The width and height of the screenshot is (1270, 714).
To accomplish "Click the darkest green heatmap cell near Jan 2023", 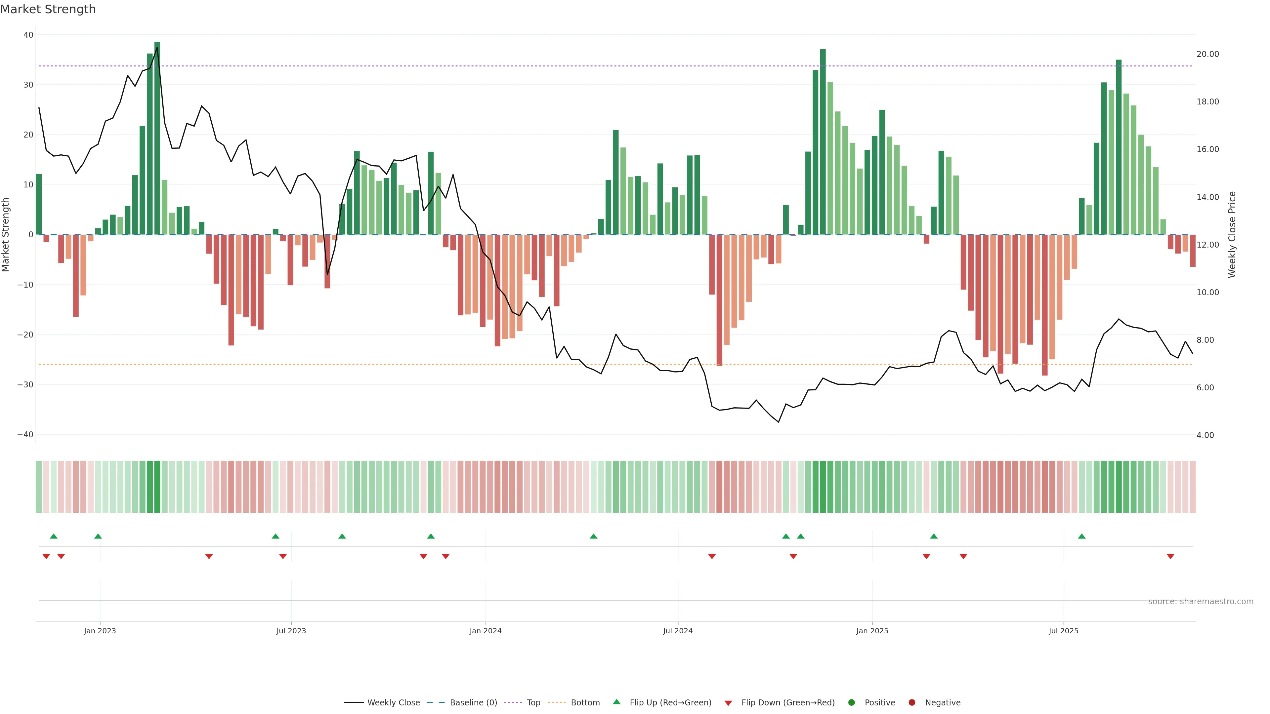I will coord(157,487).
